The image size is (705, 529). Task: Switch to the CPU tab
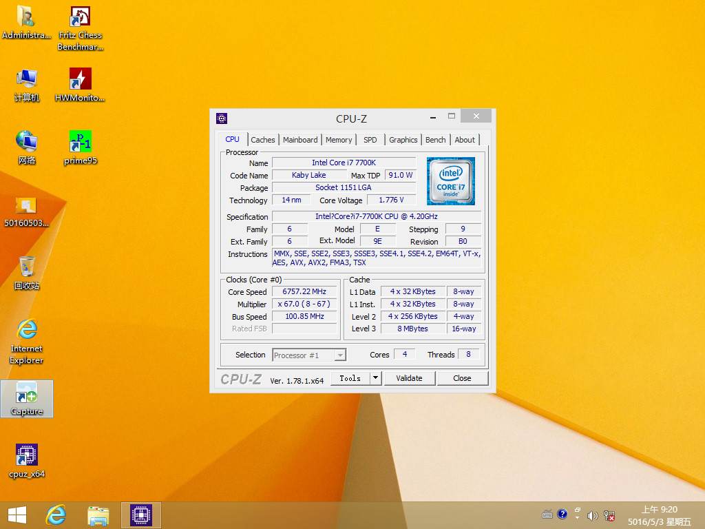click(233, 139)
